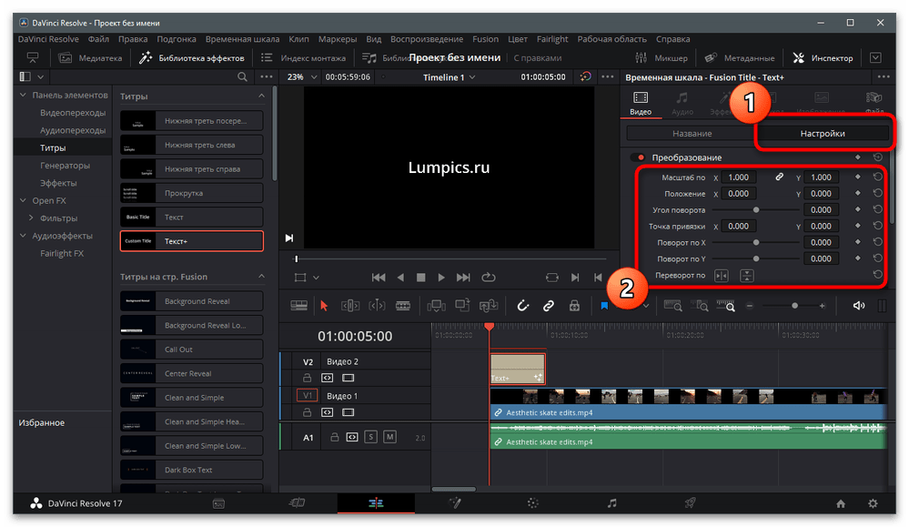Click the Position Lock padlock icon in toolbar
This screenshot has height=527, width=909.
[x=574, y=307]
